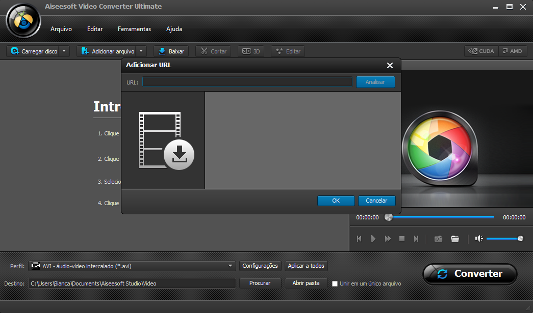Expand the Carregar disco dropdown arrow
This screenshot has height=313, width=533.
[64, 51]
